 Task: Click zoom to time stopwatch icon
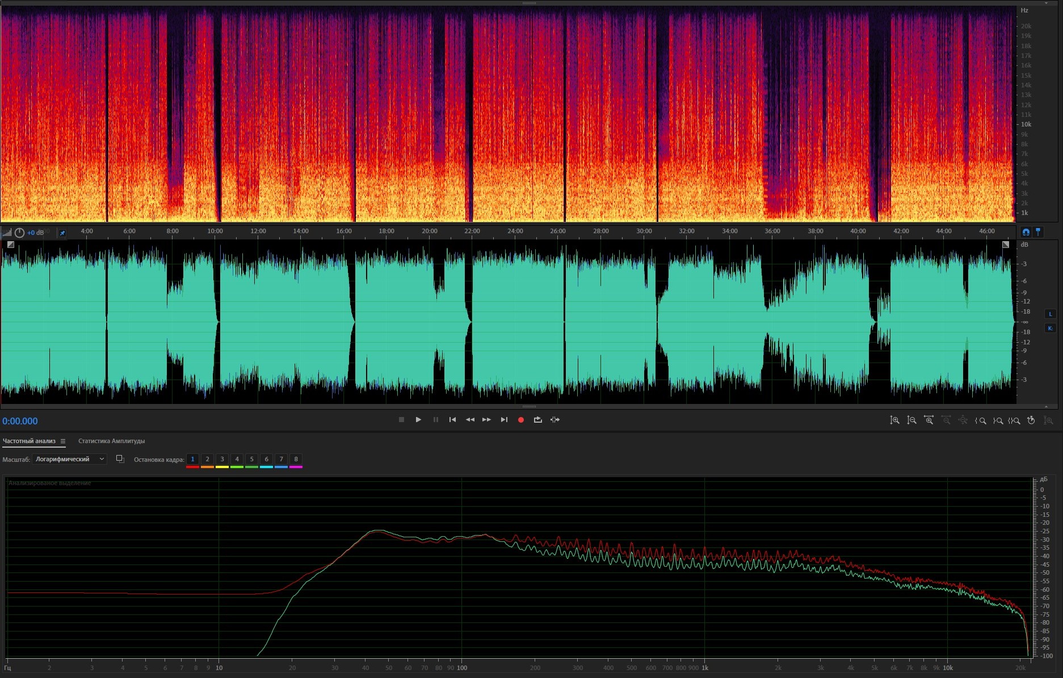tap(1031, 420)
